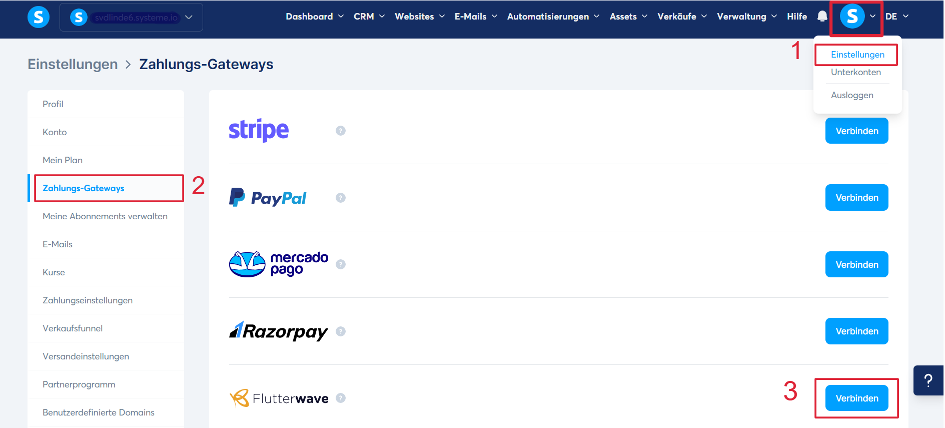Open Hilfe in the top navigation

pyautogui.click(x=797, y=17)
